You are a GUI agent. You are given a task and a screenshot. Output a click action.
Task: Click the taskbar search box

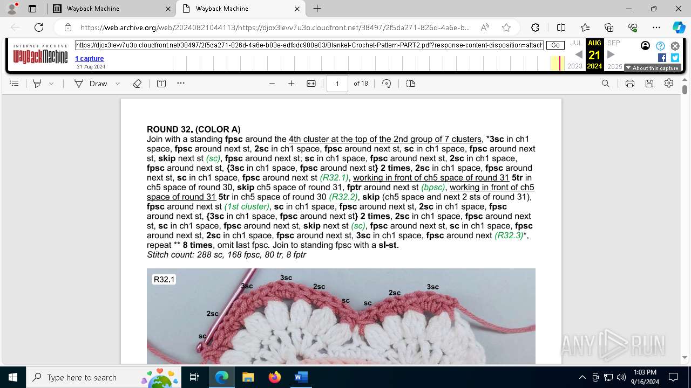(104, 377)
